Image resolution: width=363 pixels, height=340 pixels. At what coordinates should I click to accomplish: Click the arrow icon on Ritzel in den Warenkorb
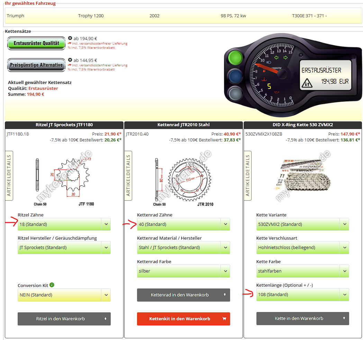105,319
